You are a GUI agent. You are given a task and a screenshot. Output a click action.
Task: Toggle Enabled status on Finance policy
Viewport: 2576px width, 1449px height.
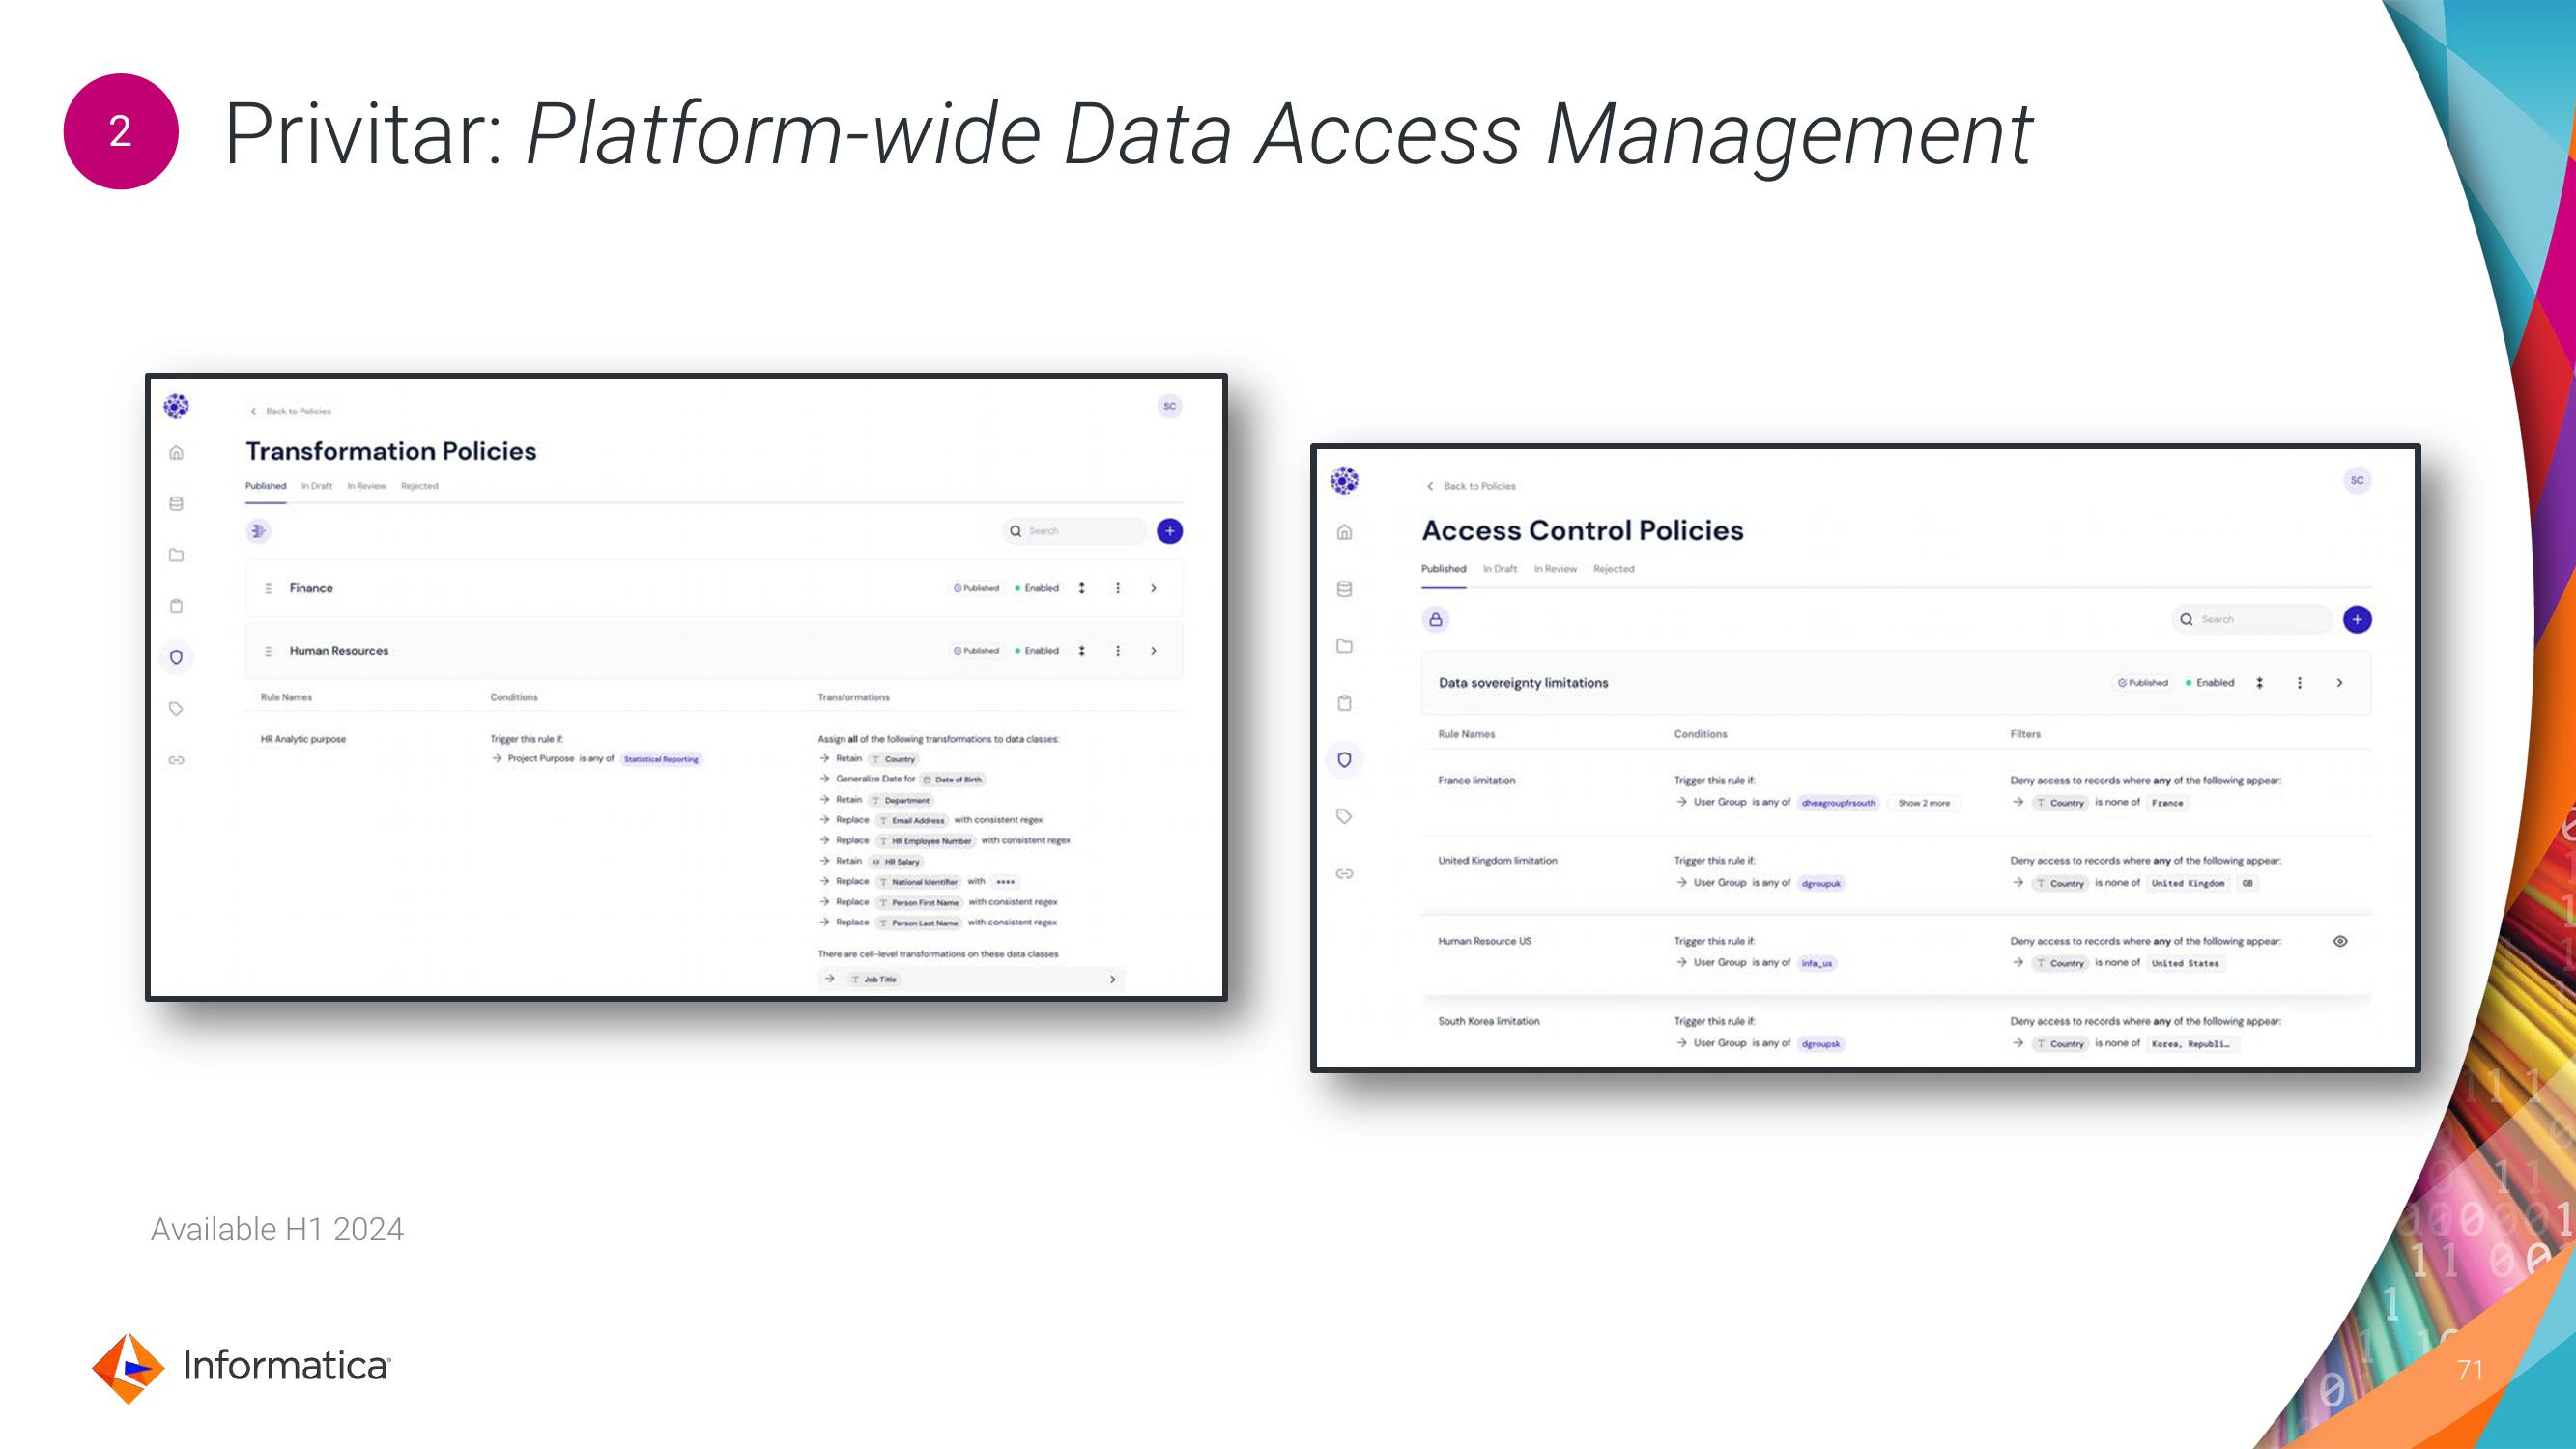click(1037, 588)
